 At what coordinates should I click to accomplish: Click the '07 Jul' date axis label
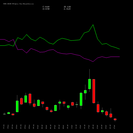pos(55,127)
